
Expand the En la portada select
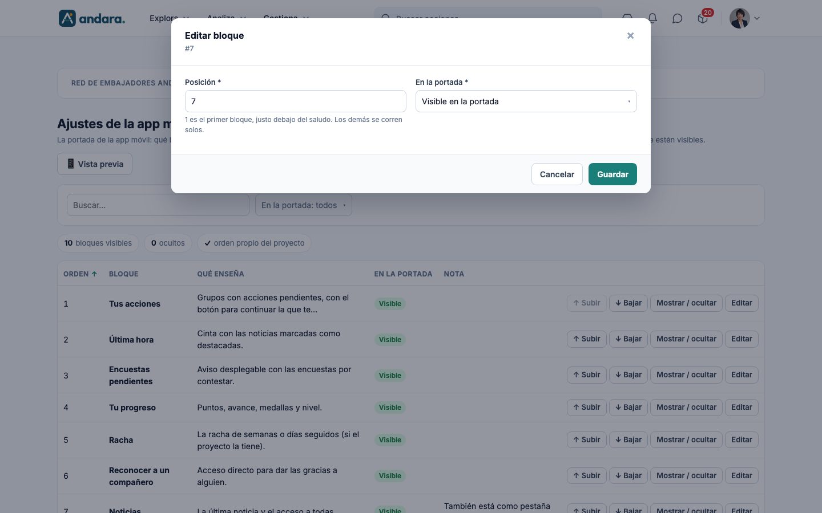click(526, 101)
